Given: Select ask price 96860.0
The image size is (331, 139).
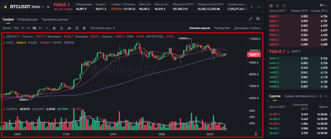Looking at the screenshot, I should pyautogui.click(x=274, y=44).
